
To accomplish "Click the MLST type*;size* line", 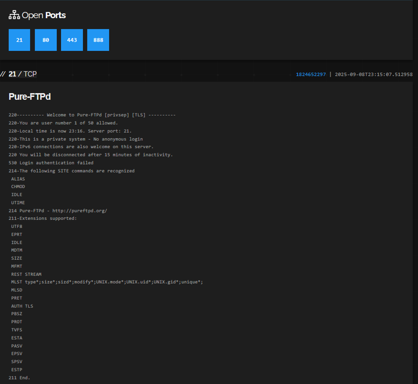I will click(x=107, y=282).
